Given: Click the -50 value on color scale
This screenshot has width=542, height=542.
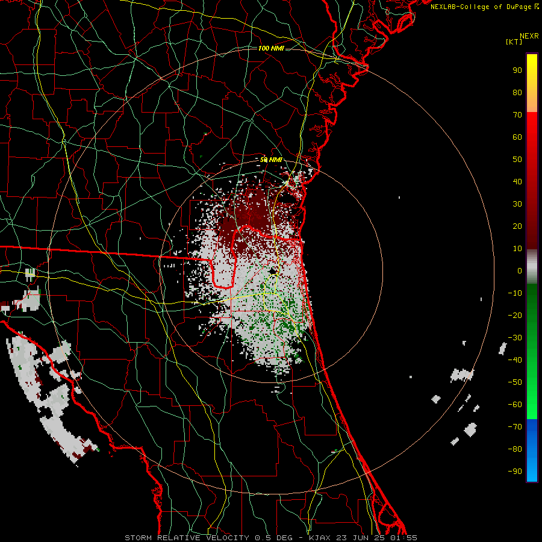Looking at the screenshot, I should (515, 382).
